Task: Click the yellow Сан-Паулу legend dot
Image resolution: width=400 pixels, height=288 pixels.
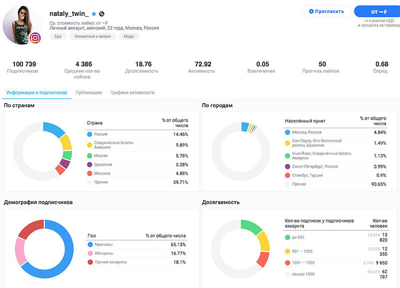Action: click(287, 143)
